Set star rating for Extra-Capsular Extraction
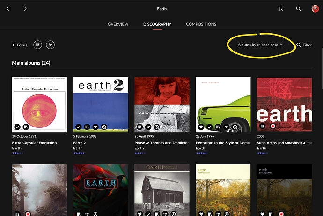323x216 pixels. 18,153
